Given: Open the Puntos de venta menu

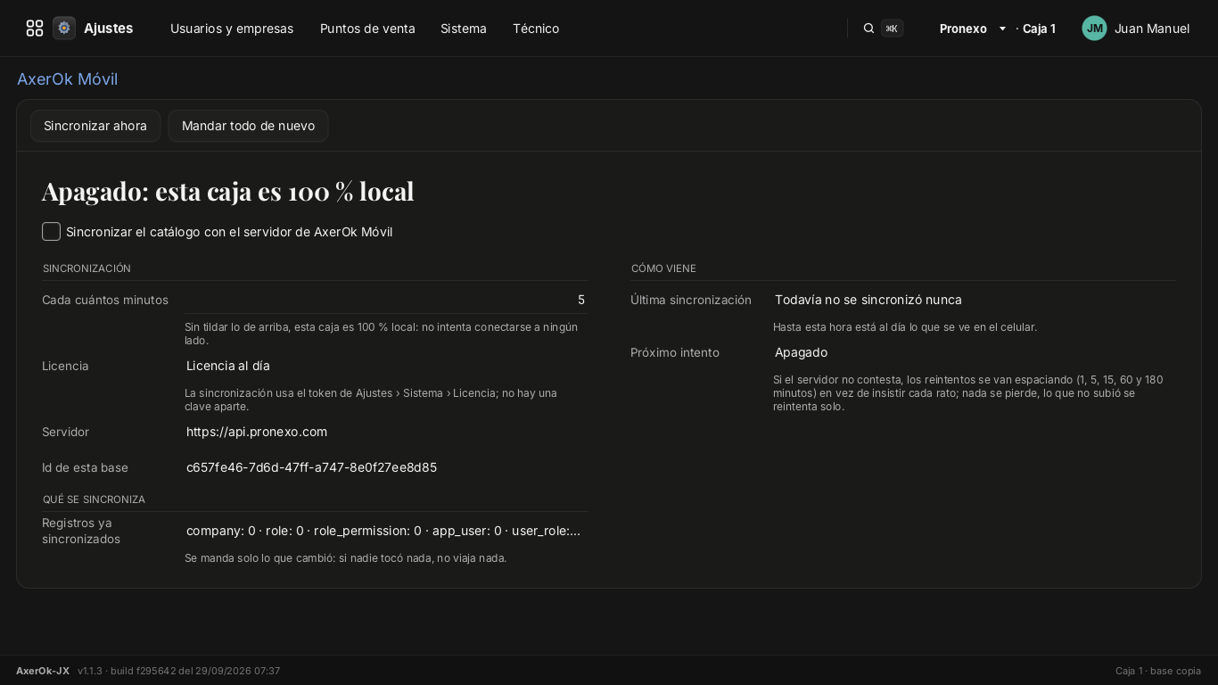Looking at the screenshot, I should pos(367,29).
